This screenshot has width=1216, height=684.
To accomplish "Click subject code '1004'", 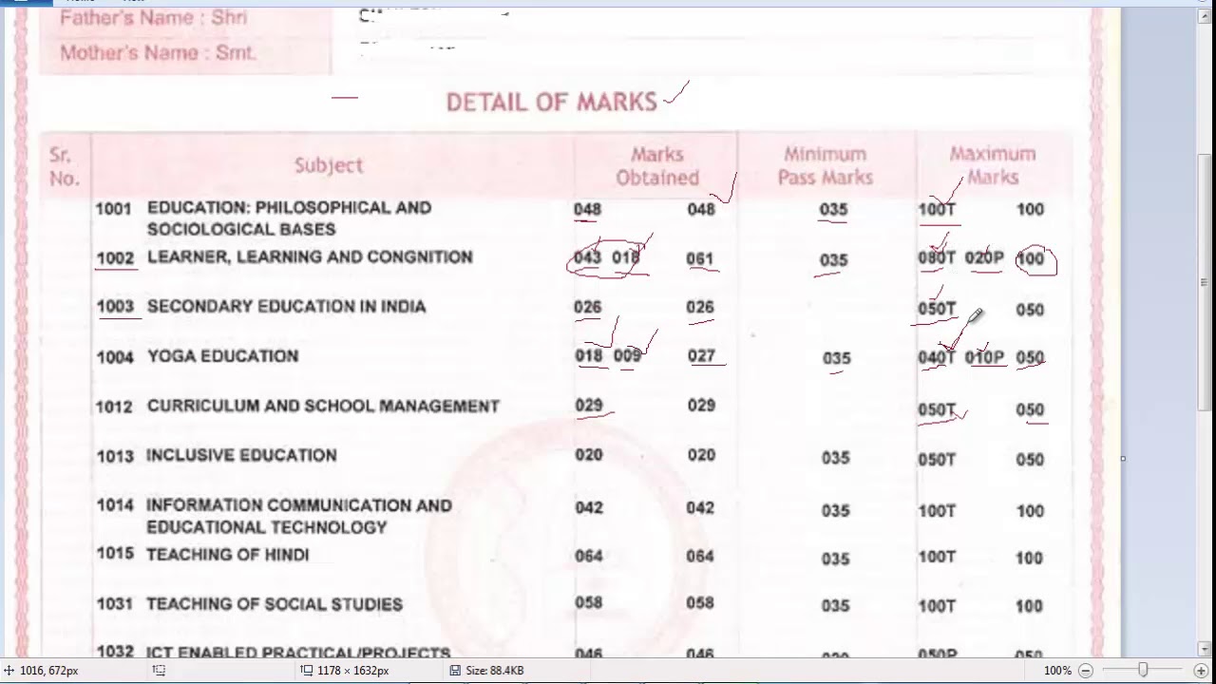I will [x=115, y=357].
